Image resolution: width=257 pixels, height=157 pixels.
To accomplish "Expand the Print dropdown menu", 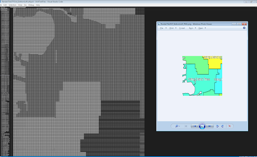I will tap(173, 28).
